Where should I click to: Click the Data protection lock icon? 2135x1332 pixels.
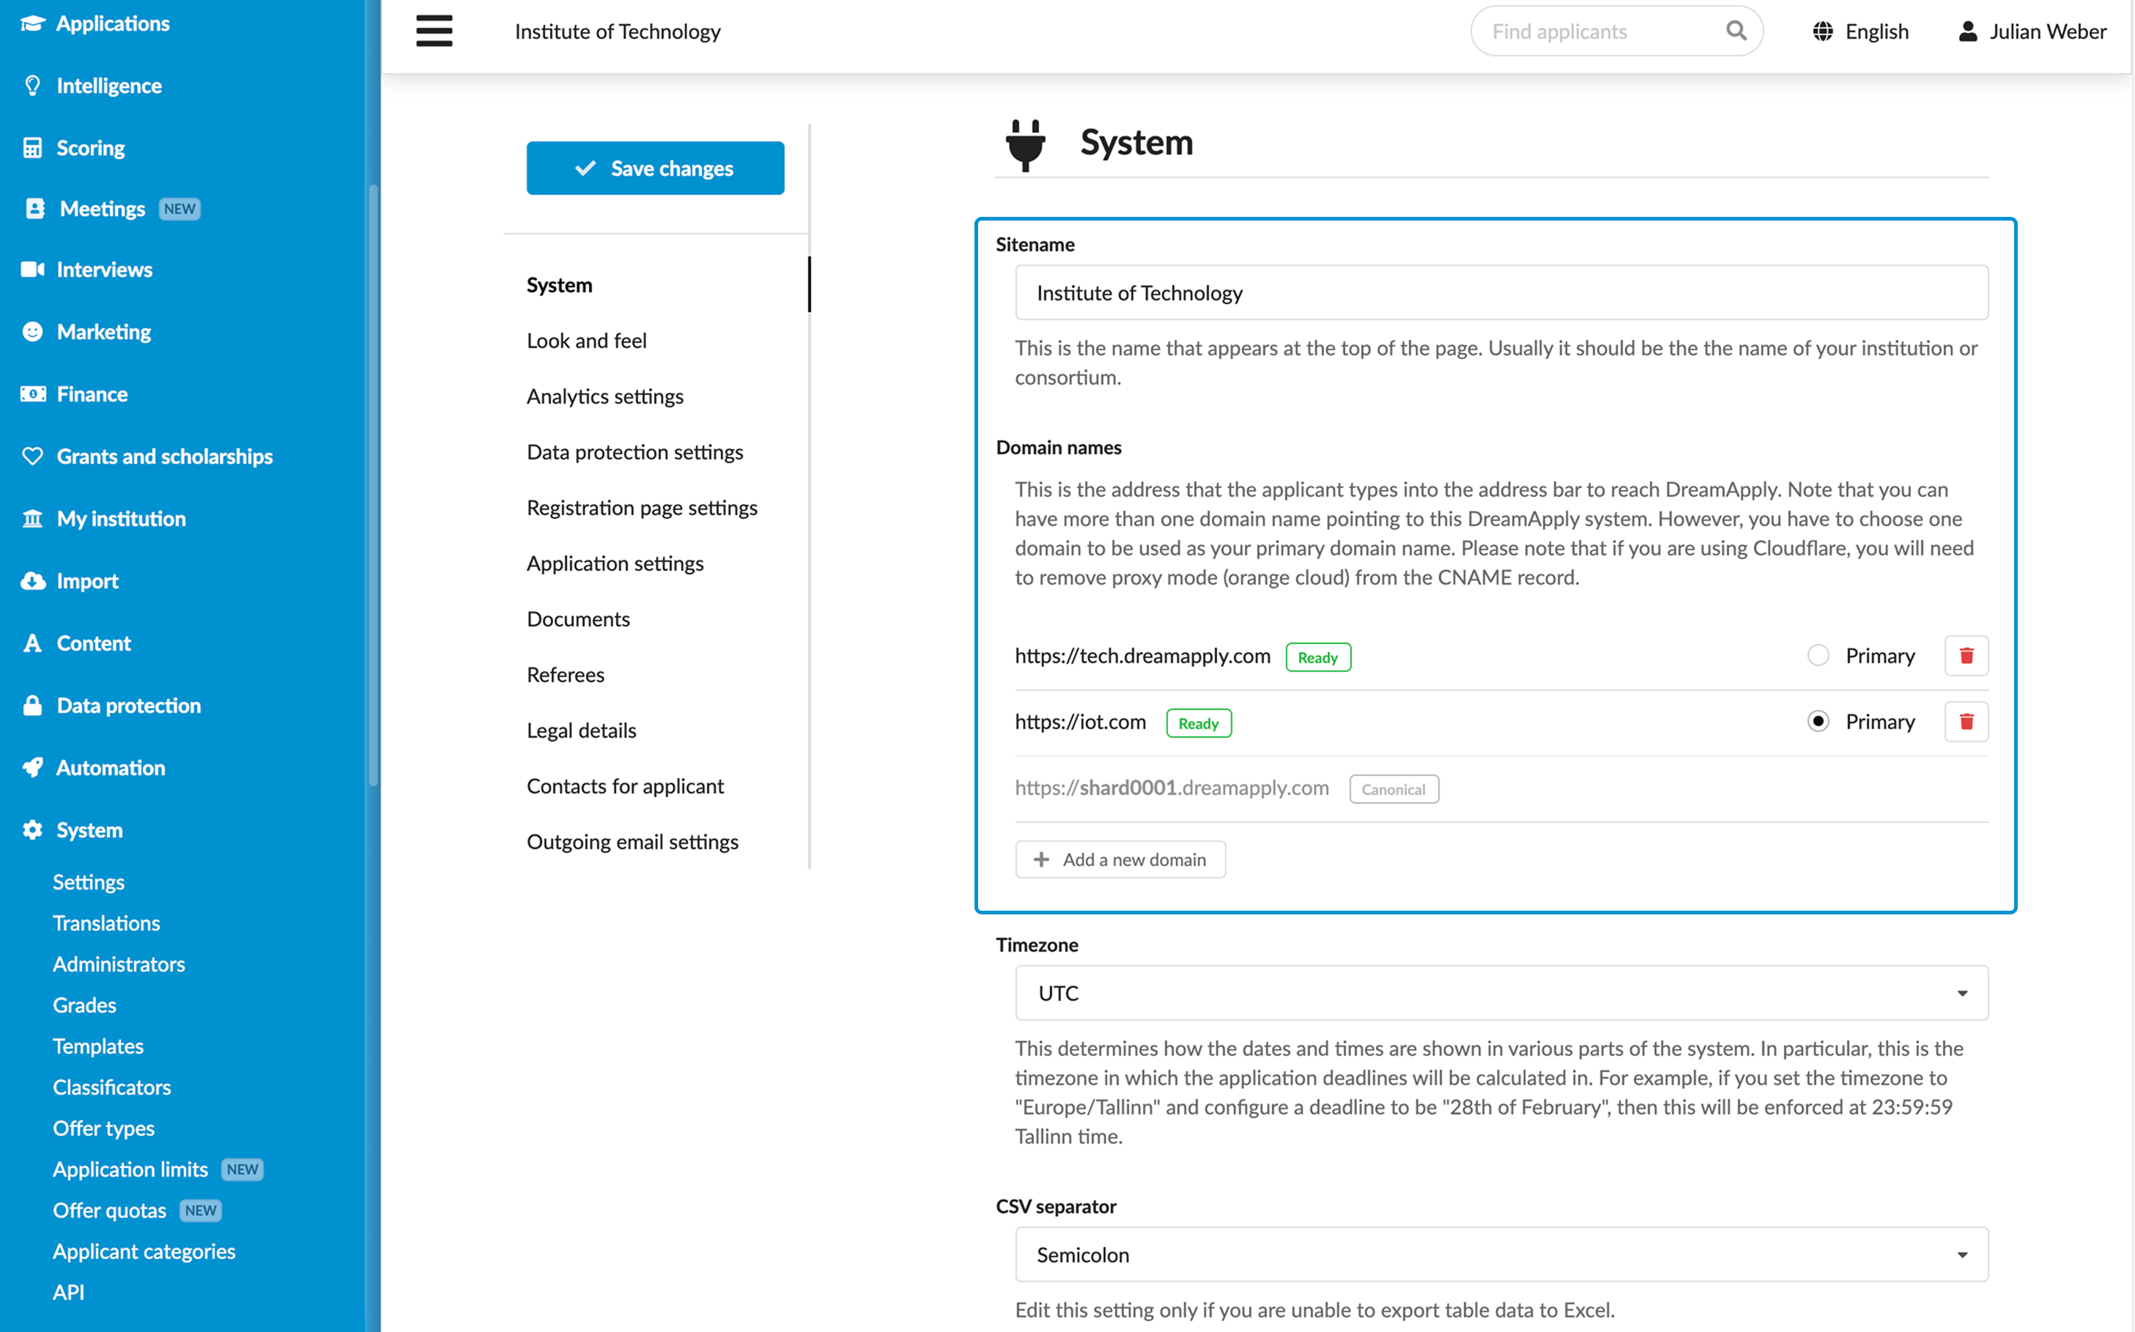(32, 705)
